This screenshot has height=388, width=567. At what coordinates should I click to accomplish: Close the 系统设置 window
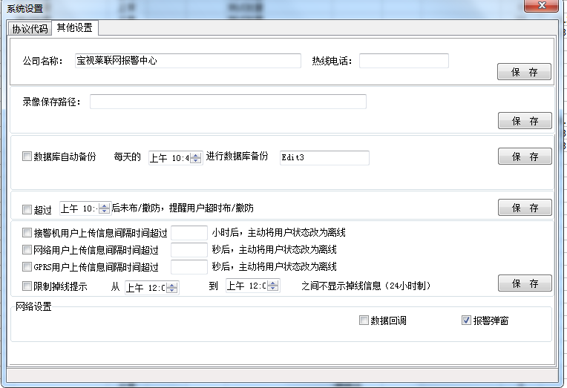pyautogui.click(x=541, y=5)
